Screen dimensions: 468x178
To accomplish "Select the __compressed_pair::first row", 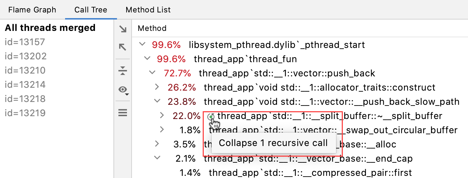I will click(x=310, y=173).
